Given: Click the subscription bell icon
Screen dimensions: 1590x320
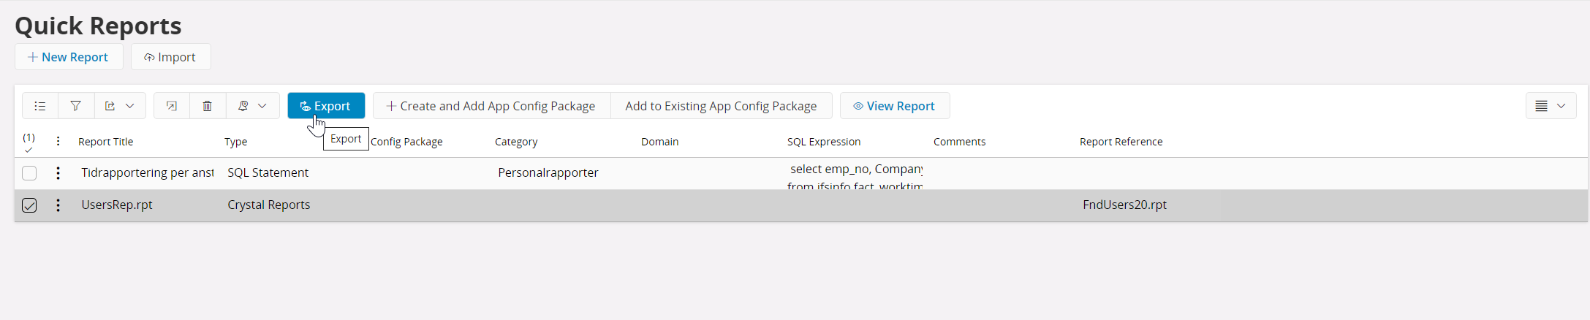Looking at the screenshot, I should pyautogui.click(x=243, y=106).
